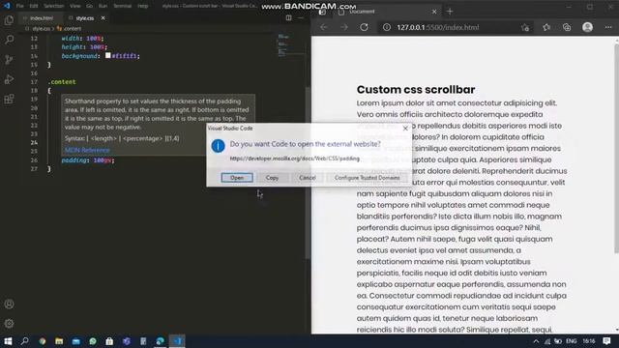Open the browser Favorites list
Viewport: 619px width, 348px height.
point(546,27)
